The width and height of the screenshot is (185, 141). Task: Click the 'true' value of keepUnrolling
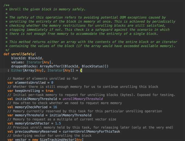(49, 91)
